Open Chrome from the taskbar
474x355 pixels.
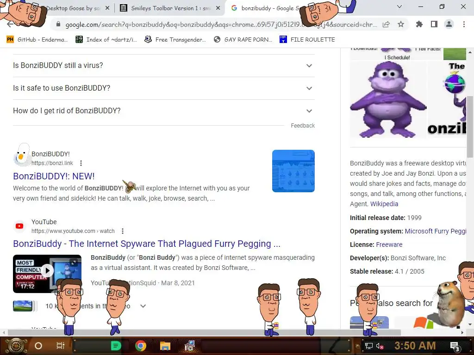click(141, 346)
